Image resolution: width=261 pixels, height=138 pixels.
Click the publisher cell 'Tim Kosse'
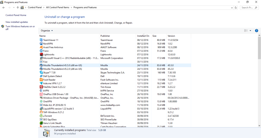point(106,87)
